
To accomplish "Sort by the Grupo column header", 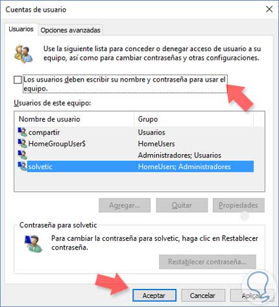I will 193,119.
